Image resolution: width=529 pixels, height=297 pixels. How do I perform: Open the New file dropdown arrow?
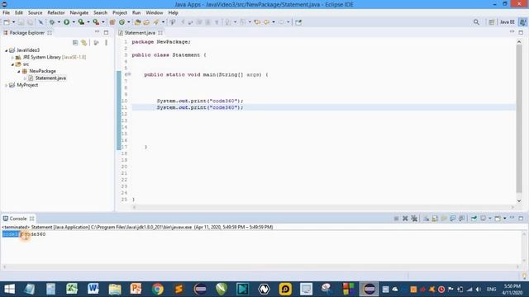tap(13, 22)
